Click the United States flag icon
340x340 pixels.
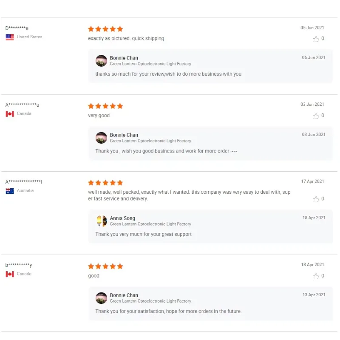click(x=10, y=37)
